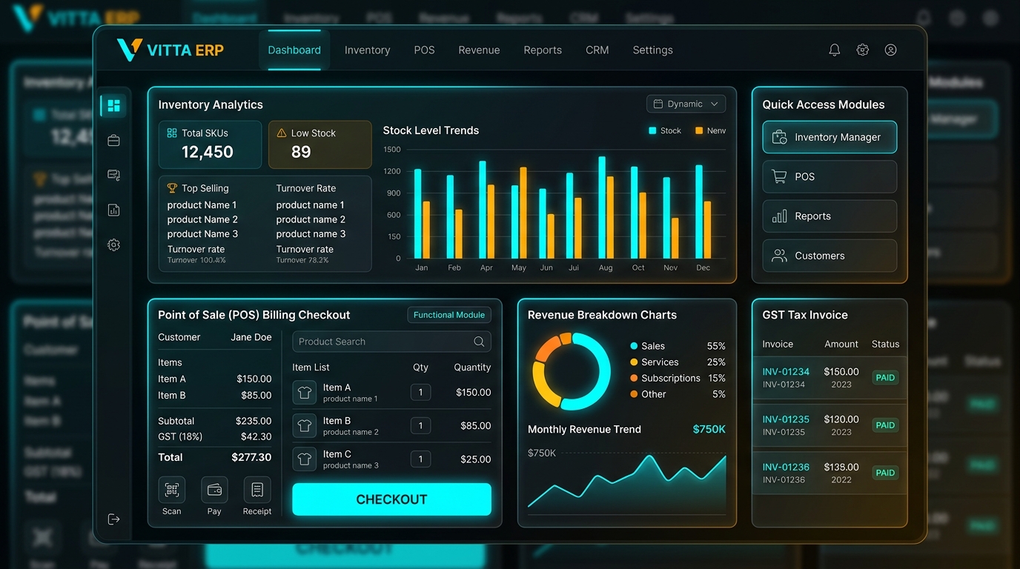Click the Item A shirt icon
This screenshot has height=569, width=1020.
click(x=304, y=392)
